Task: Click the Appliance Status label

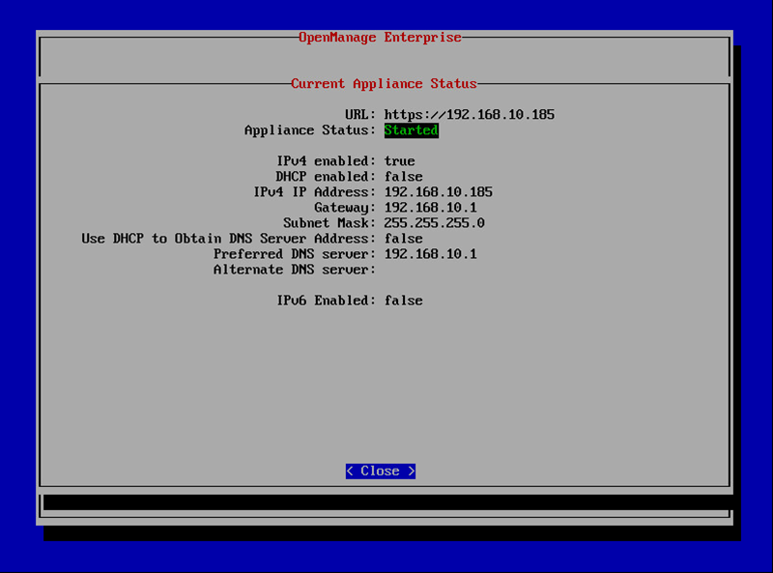Action: point(310,130)
